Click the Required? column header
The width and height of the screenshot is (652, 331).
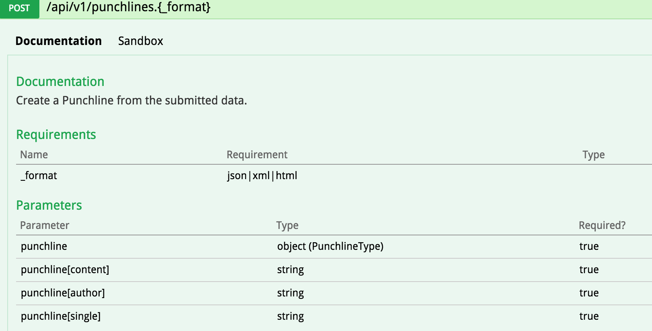tap(602, 225)
